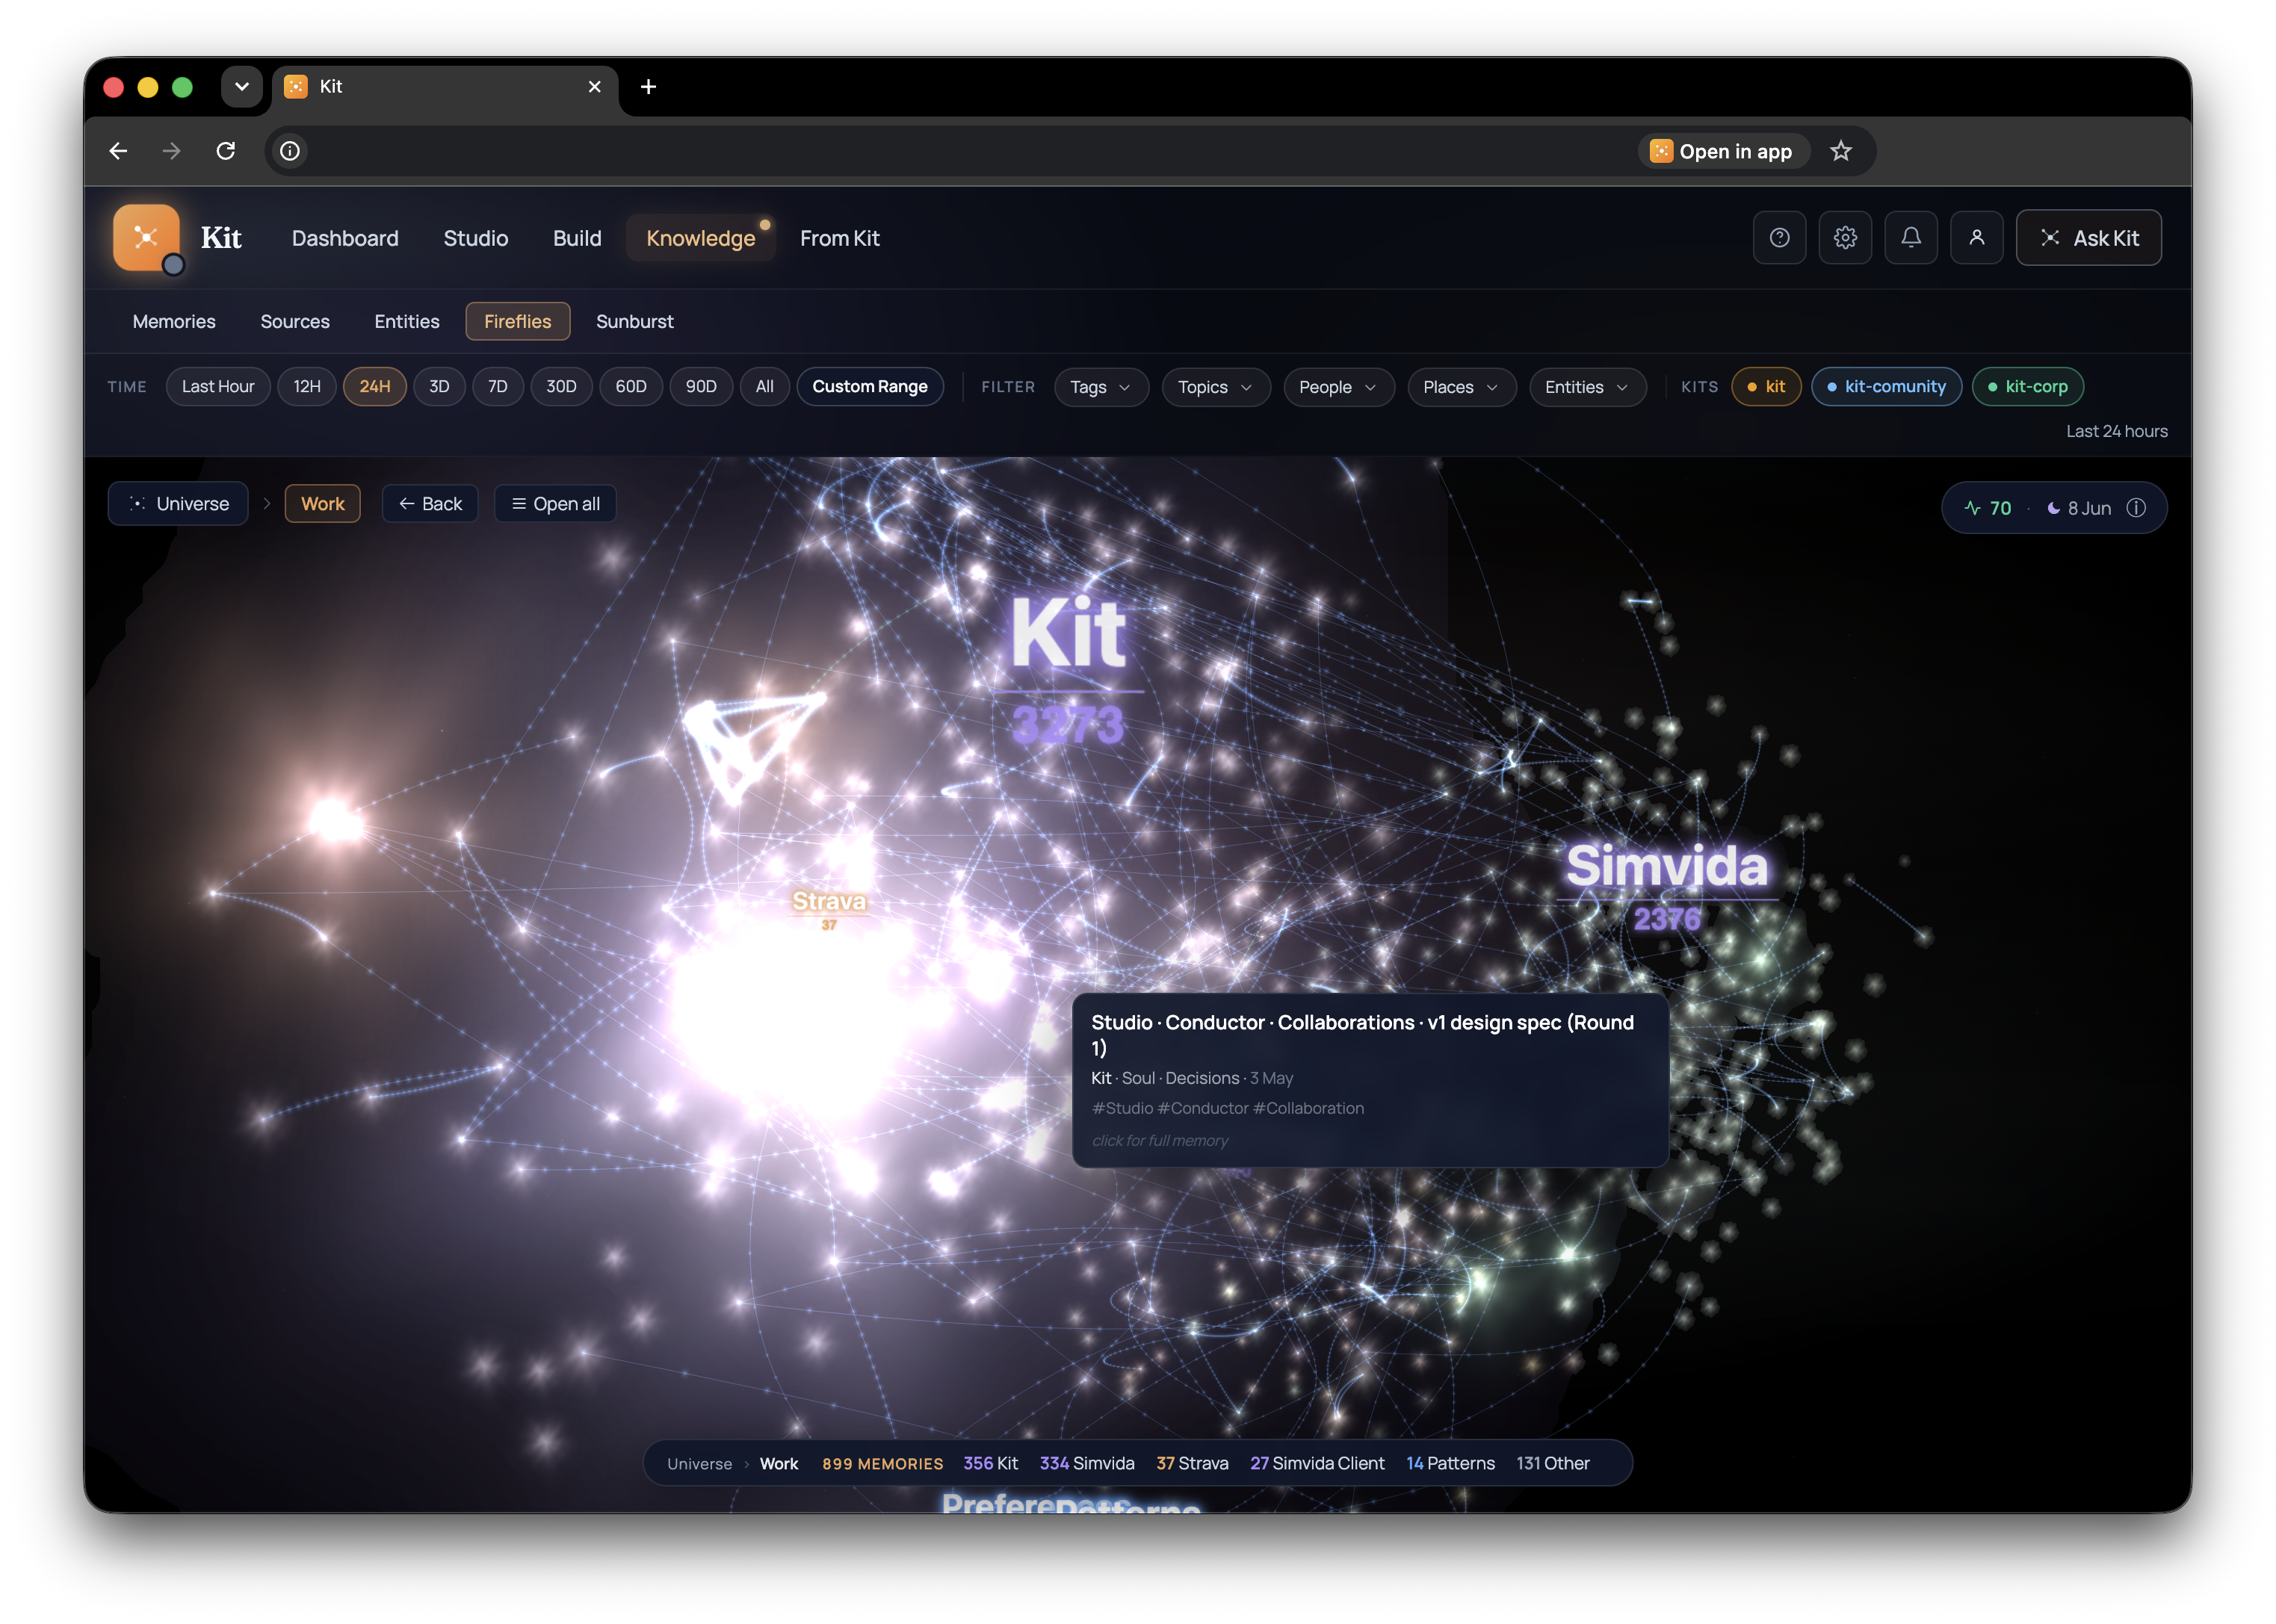2276x1624 pixels.
Task: Expand the Entities filter dropdown
Action: coord(1587,387)
